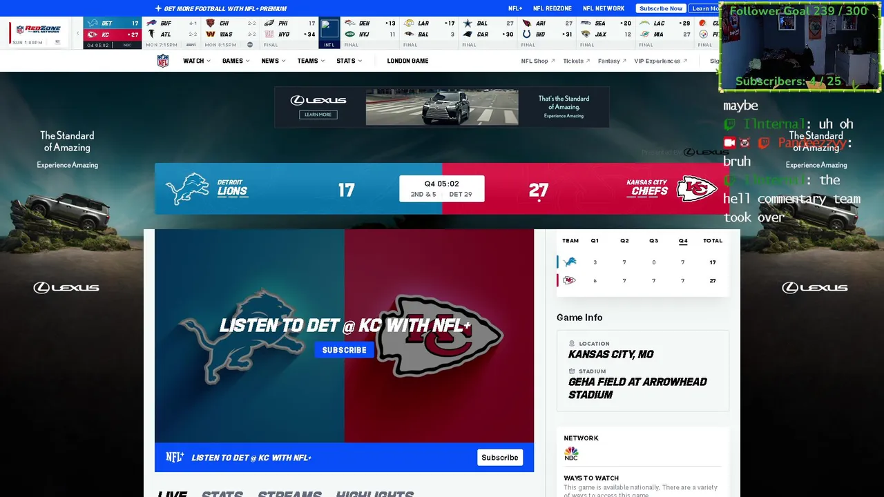884x497 pixels.
Task: Click the Dallas Cowboys star logo
Action: tap(468, 23)
